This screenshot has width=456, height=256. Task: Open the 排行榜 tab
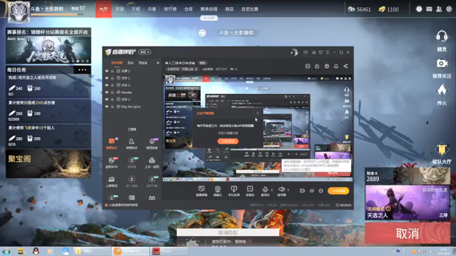[x=170, y=9]
